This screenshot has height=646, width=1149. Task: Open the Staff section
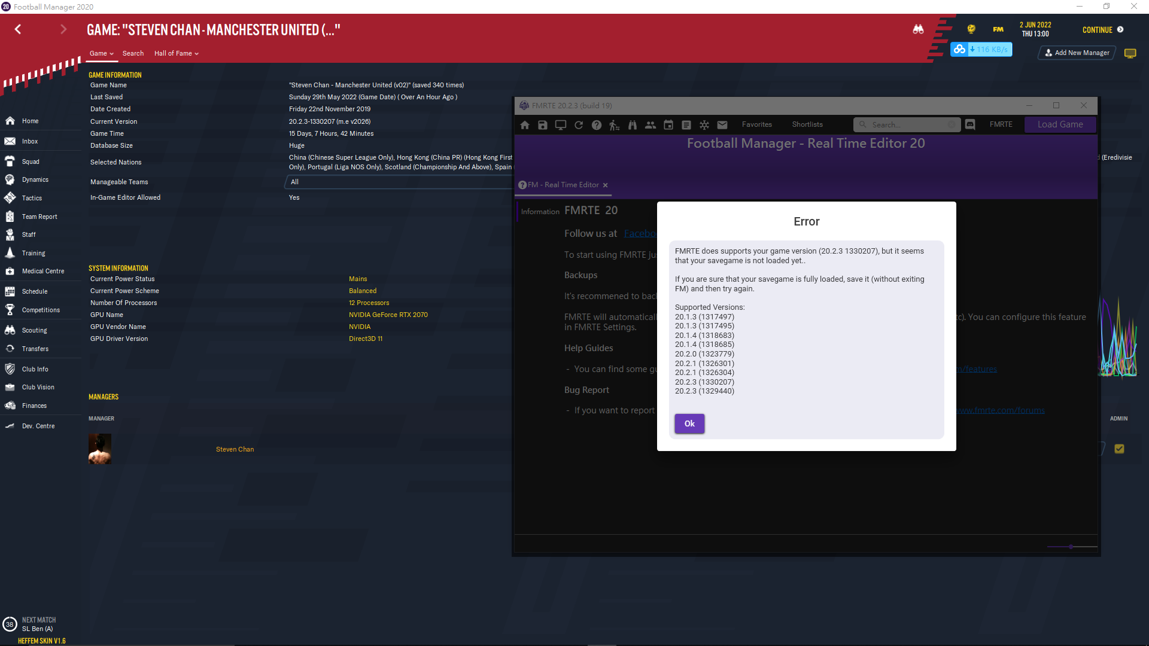pos(29,234)
